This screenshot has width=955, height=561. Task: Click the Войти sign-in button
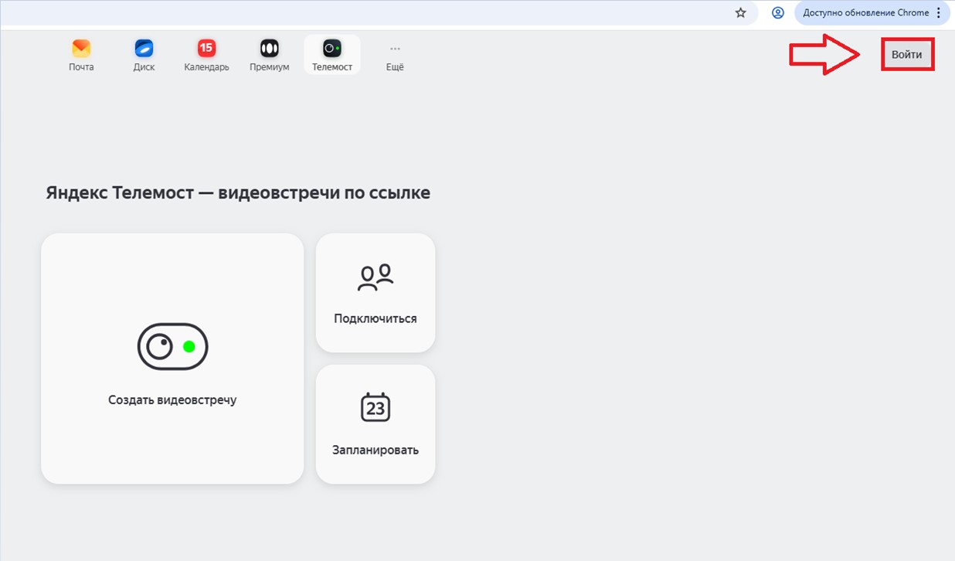tap(907, 55)
